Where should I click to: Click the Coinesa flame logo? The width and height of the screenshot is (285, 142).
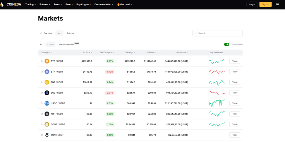pos(2,4)
